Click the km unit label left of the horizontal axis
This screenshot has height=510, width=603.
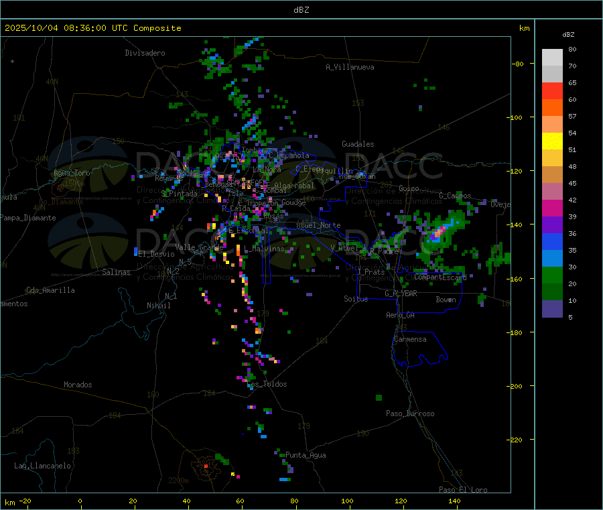click(9, 503)
